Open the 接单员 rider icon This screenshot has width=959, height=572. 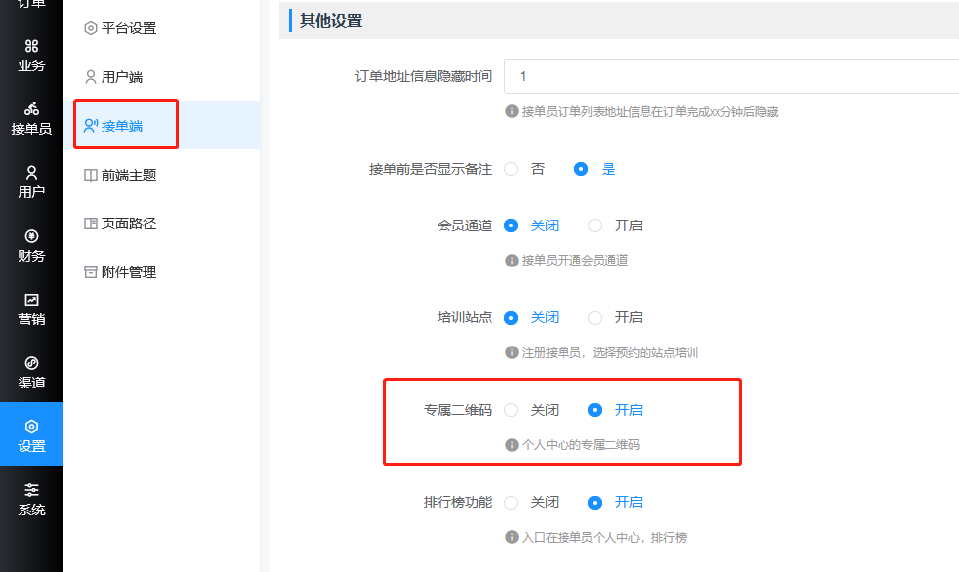tap(32, 108)
